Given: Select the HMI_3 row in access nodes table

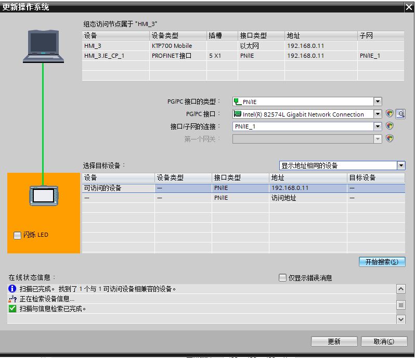Looking at the screenshot, I should [x=243, y=46].
